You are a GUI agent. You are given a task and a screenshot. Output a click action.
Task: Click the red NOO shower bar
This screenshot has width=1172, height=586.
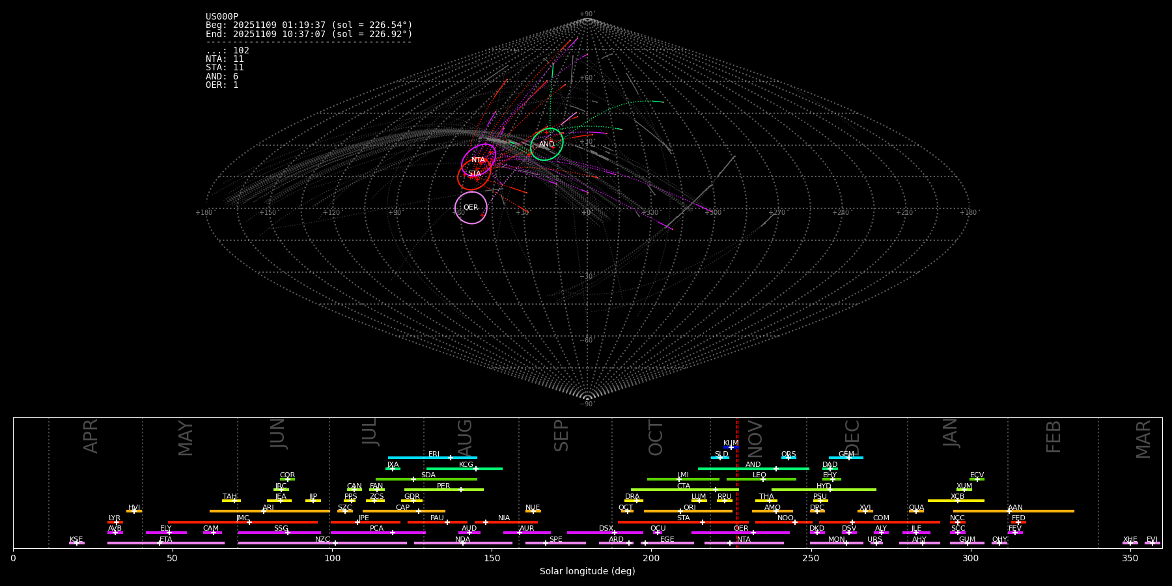(x=784, y=522)
